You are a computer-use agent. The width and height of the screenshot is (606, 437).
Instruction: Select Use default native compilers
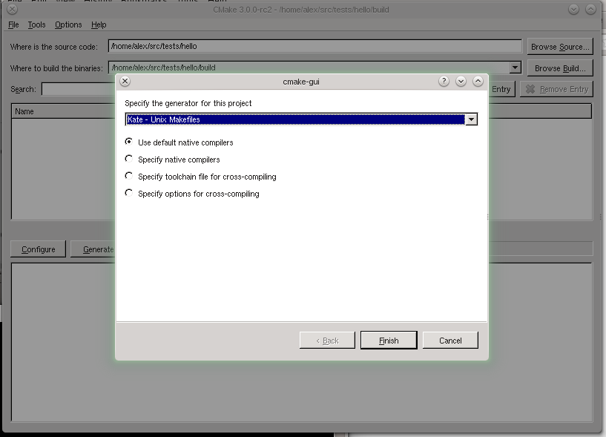pyautogui.click(x=130, y=142)
